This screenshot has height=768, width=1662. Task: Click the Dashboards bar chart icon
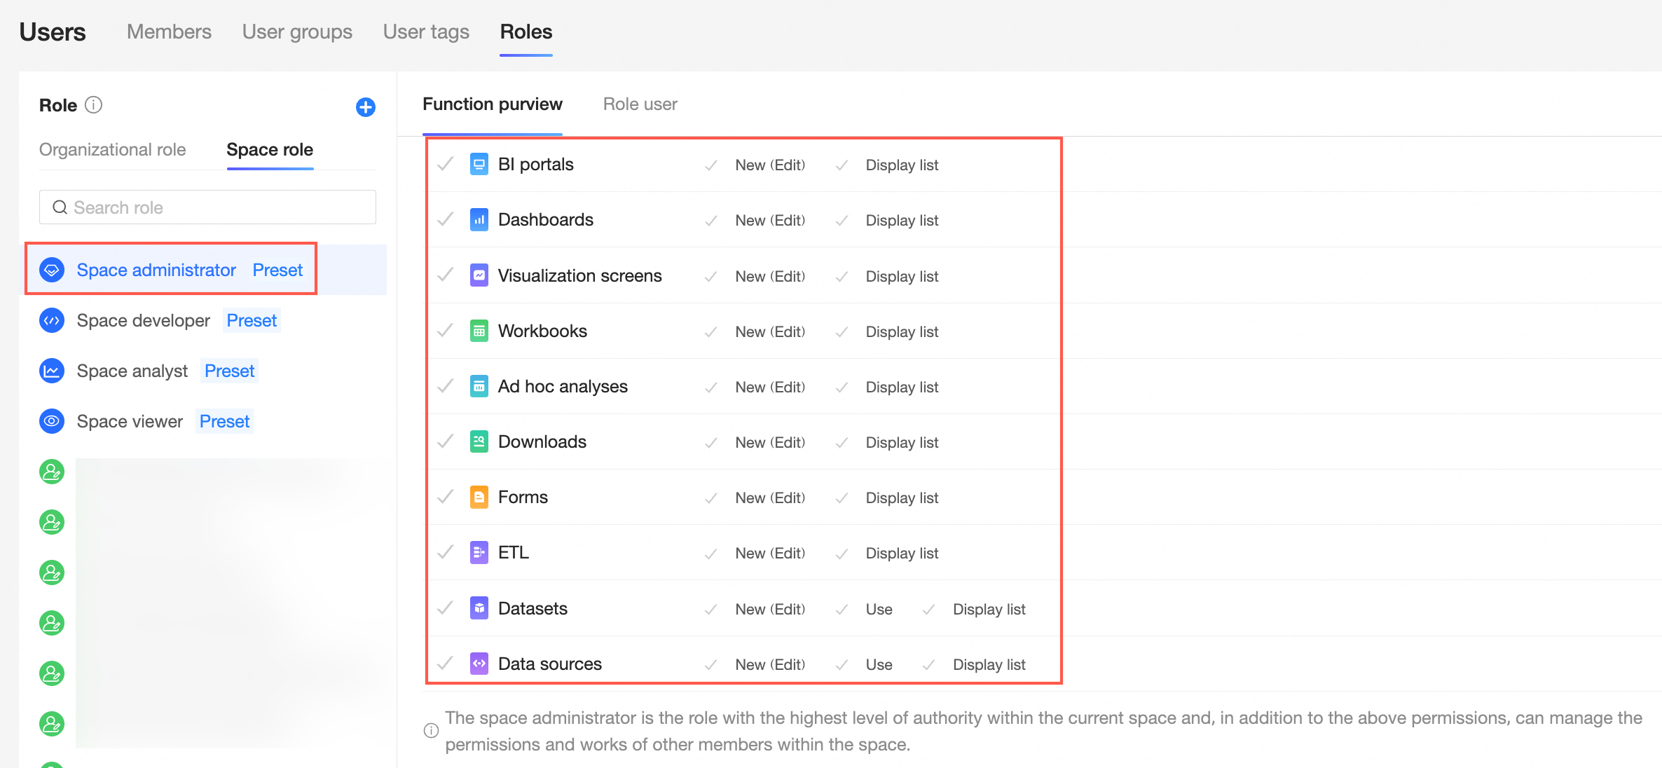click(479, 220)
